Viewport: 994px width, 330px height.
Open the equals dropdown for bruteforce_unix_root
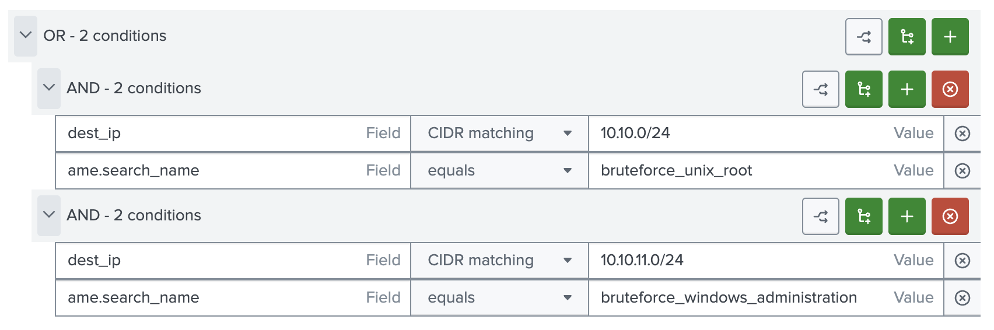[x=499, y=171]
